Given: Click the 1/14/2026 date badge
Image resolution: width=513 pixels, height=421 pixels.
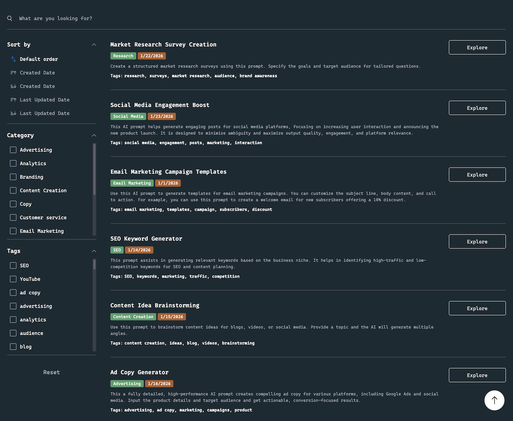Looking at the screenshot, I should coord(139,250).
